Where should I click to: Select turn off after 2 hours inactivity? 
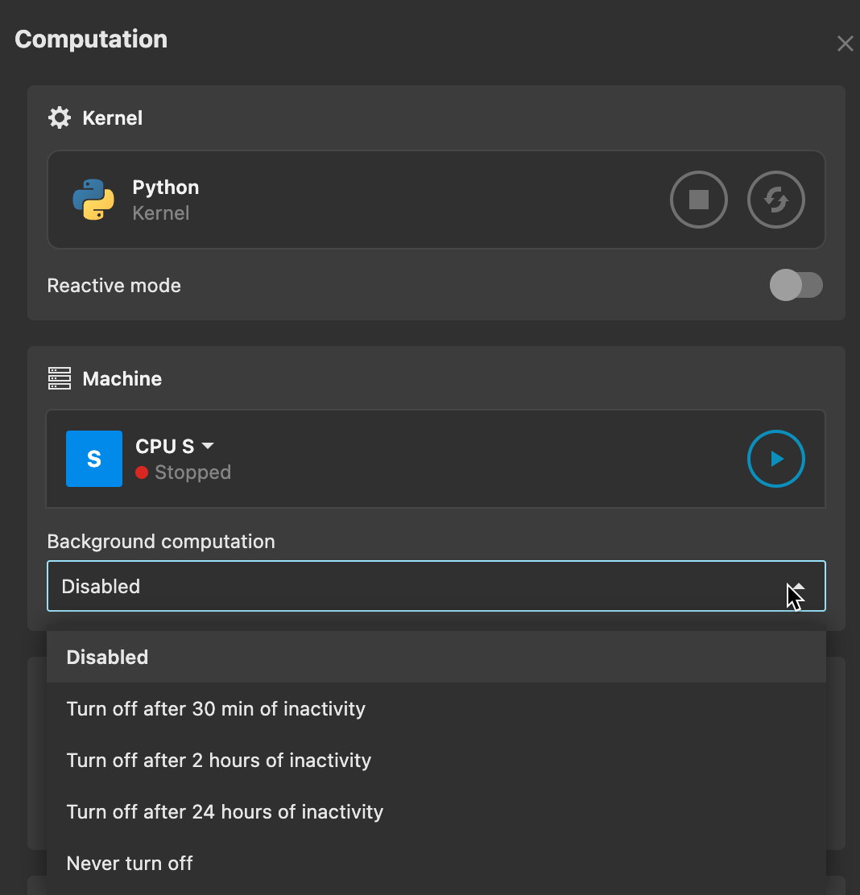(x=218, y=760)
